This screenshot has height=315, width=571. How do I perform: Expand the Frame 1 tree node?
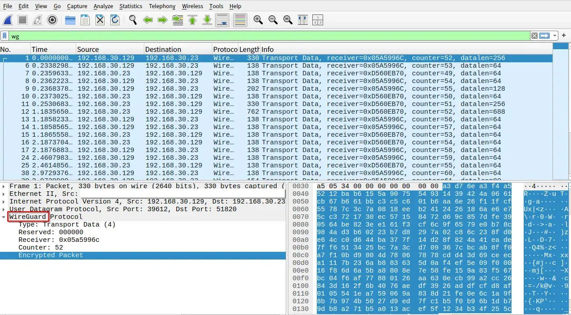(x=4, y=186)
